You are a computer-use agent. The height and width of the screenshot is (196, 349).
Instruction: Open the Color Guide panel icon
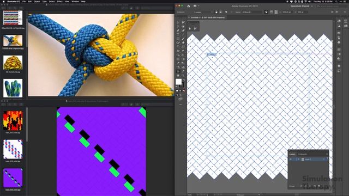pos(339,26)
